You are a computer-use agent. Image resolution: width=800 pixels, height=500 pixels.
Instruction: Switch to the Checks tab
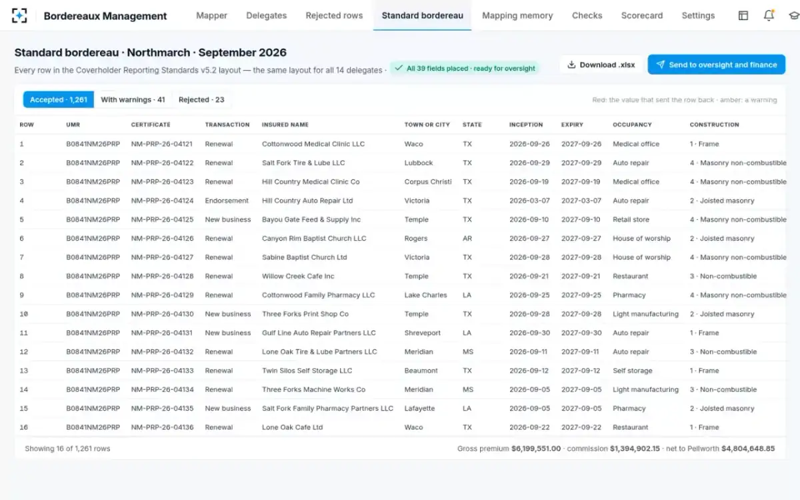pos(587,15)
